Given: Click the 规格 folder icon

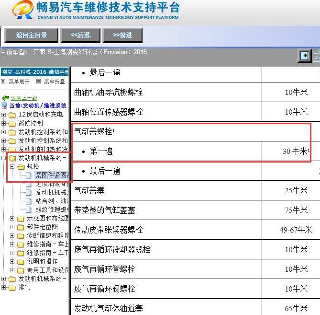Looking at the screenshot, I should tap(21, 167).
